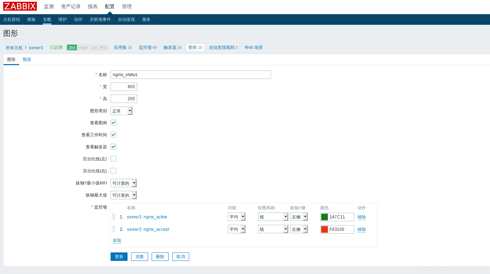
Task: Switch to the 预览 tab
Action: (27, 59)
